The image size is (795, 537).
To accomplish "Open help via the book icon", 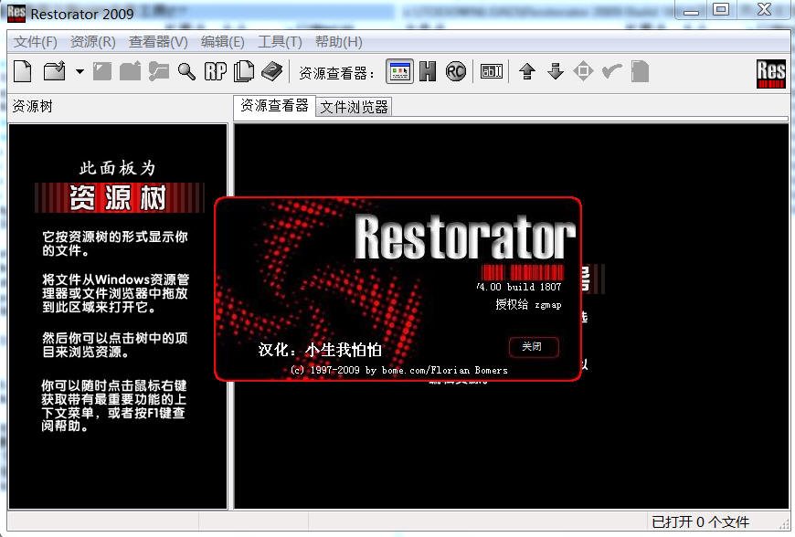I will 271,71.
